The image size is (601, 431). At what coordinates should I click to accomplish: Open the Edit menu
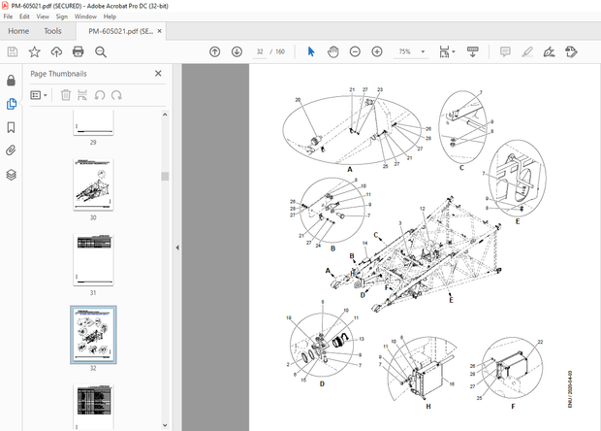pyautogui.click(x=24, y=17)
